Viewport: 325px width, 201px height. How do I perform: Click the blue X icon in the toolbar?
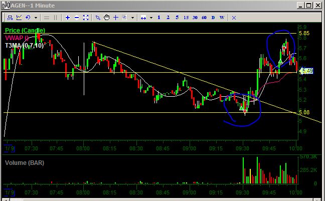[234, 18]
